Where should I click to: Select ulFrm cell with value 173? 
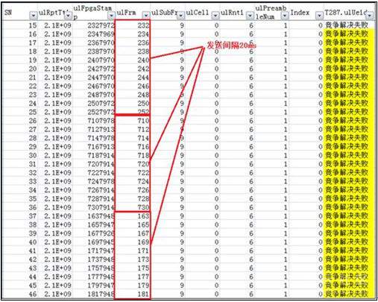pos(143,259)
